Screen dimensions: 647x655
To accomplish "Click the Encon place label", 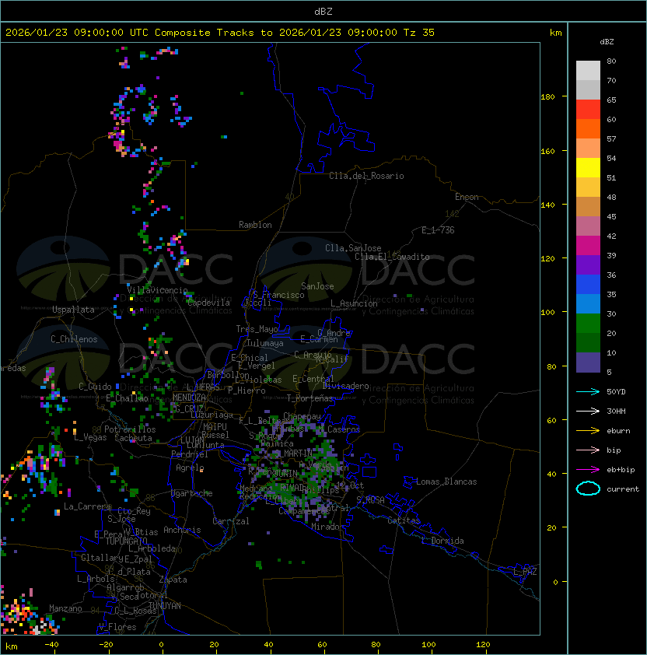I will point(467,197).
